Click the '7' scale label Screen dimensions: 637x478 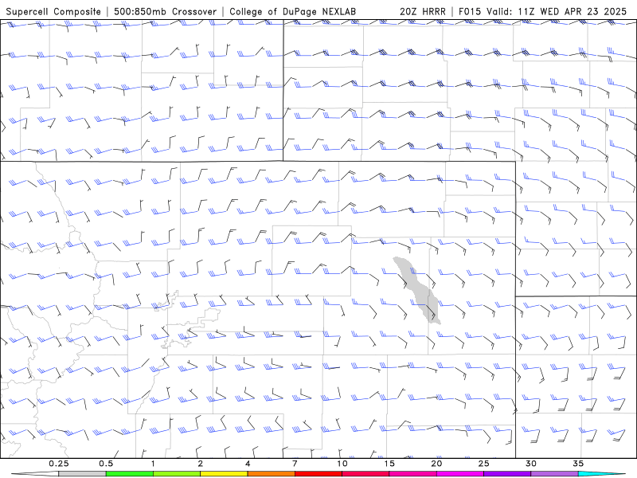point(295,464)
